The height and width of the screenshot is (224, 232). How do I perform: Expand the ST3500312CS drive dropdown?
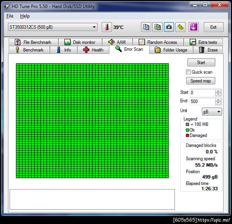click(94, 27)
